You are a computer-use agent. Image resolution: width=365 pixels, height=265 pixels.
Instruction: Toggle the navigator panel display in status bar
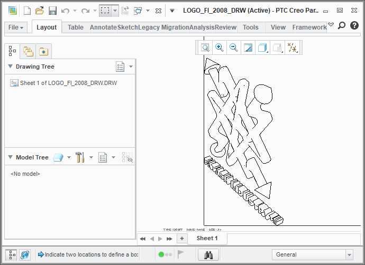[11, 255]
